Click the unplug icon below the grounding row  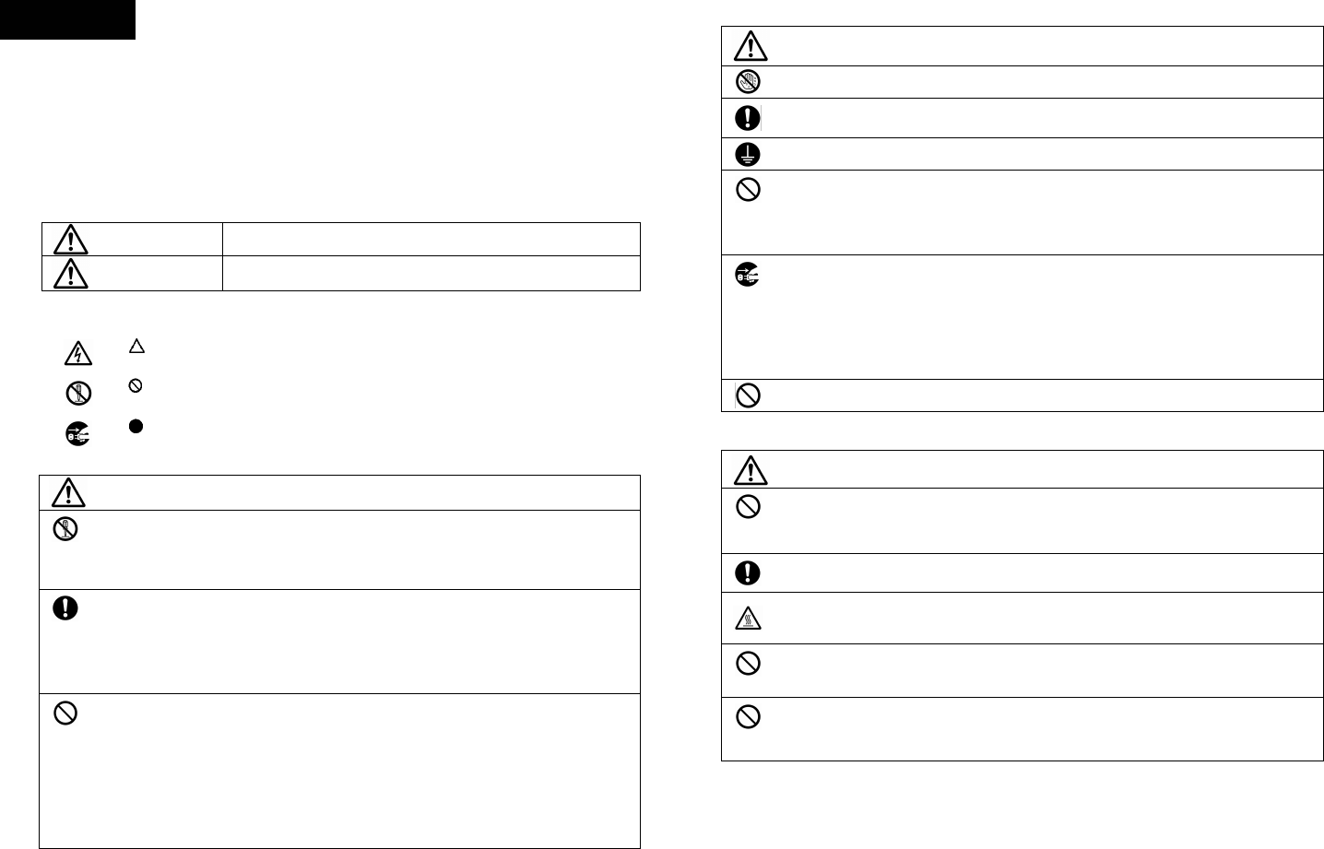[x=749, y=274]
